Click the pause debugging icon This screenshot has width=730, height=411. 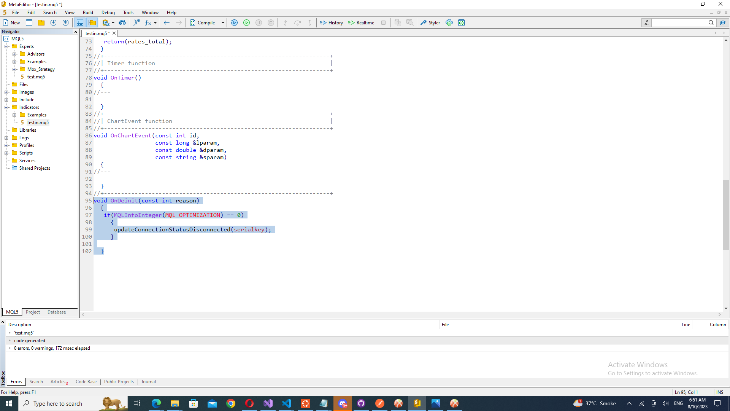tap(259, 23)
